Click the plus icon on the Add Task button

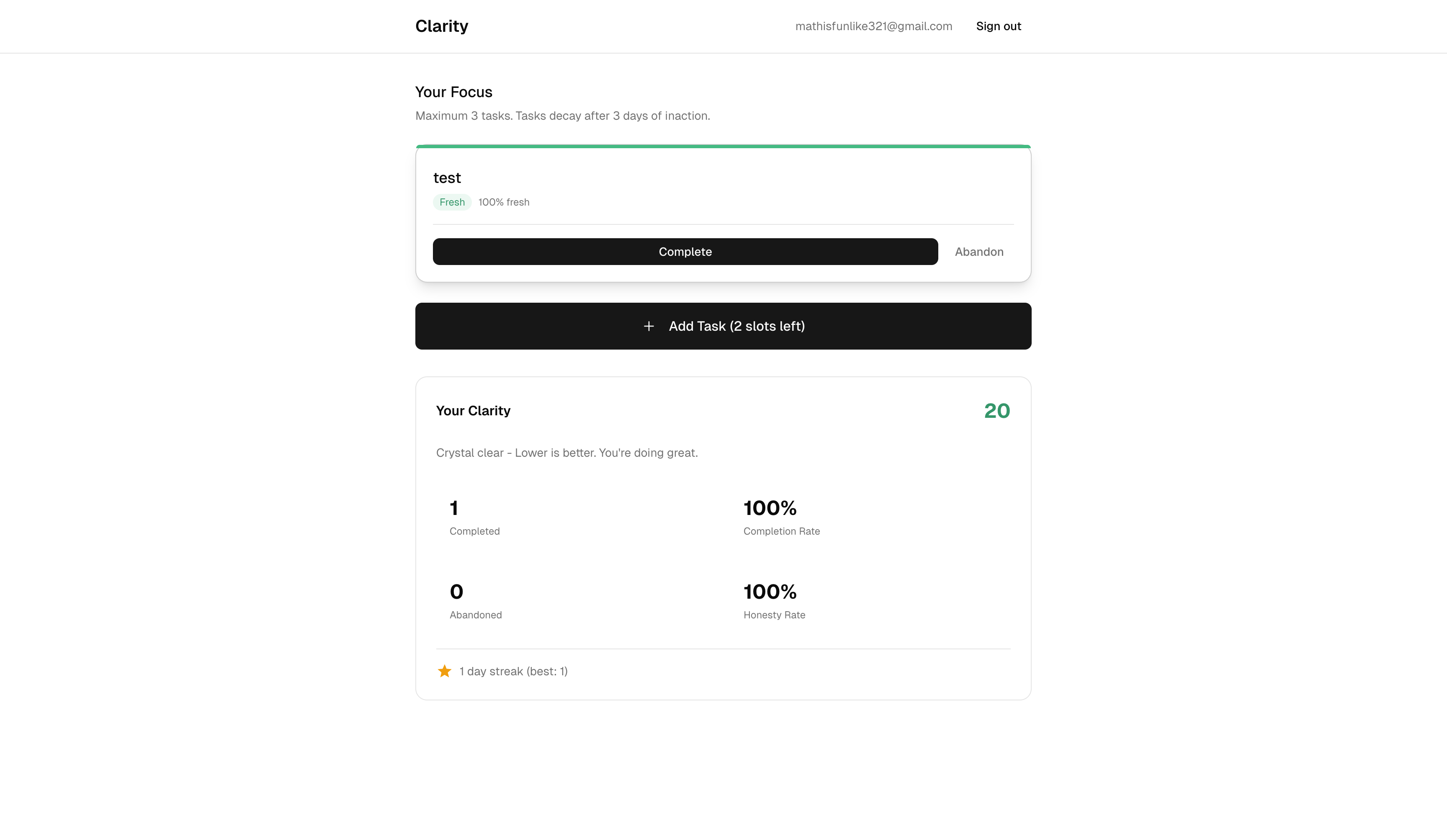pos(649,326)
